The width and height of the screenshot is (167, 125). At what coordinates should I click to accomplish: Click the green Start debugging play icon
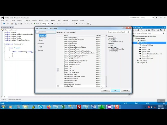coord(35,24)
